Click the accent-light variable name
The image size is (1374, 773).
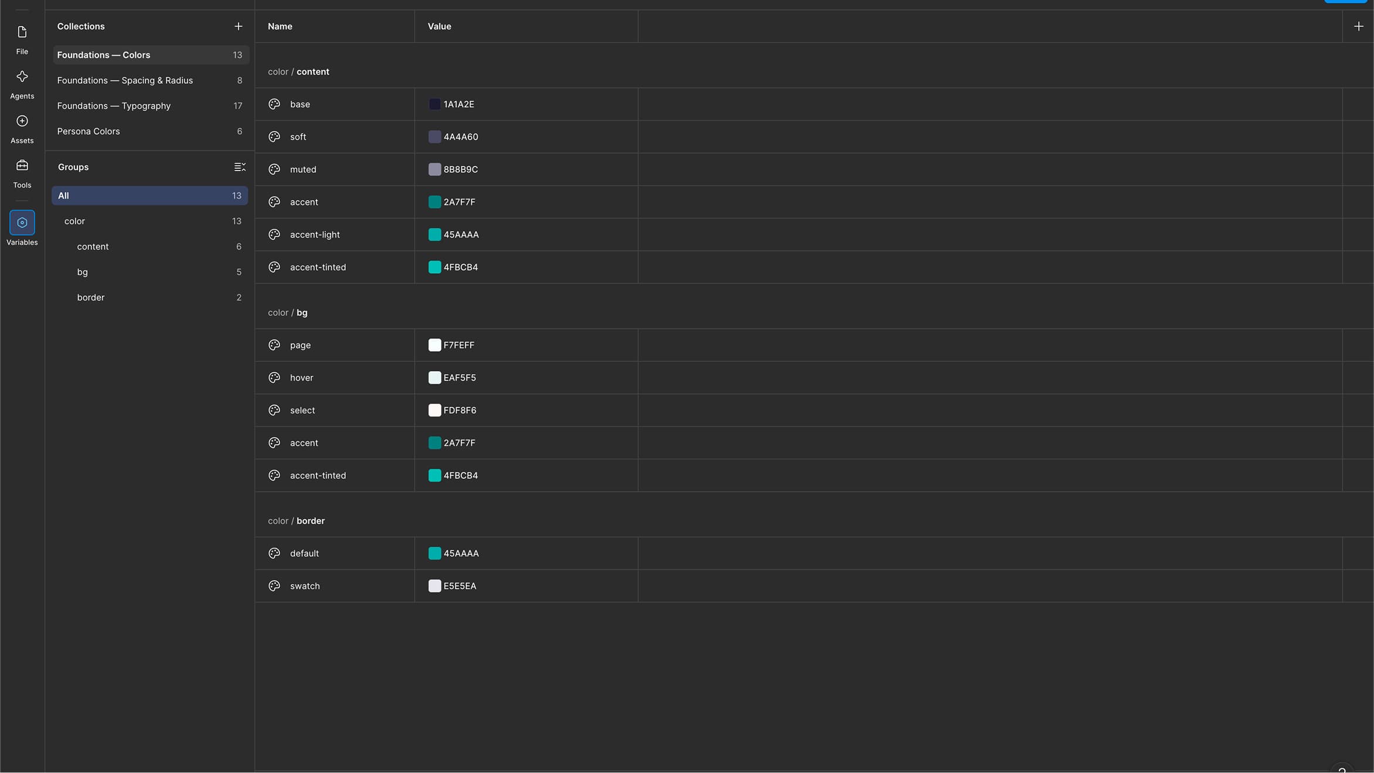click(315, 234)
